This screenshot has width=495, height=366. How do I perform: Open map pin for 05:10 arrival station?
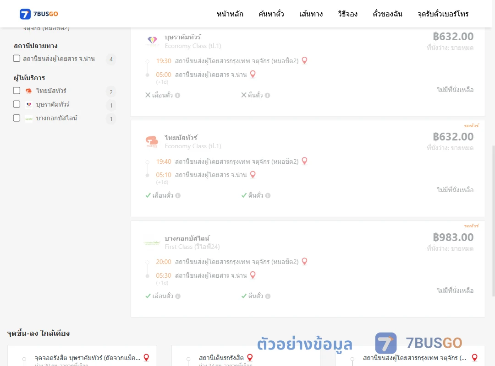[253, 174]
